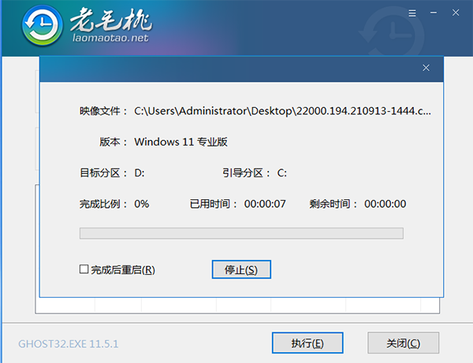The height and width of the screenshot is (363, 473).
Task: Click the GHOST32.EXE 11.5.1 version label
Action: 69,344
